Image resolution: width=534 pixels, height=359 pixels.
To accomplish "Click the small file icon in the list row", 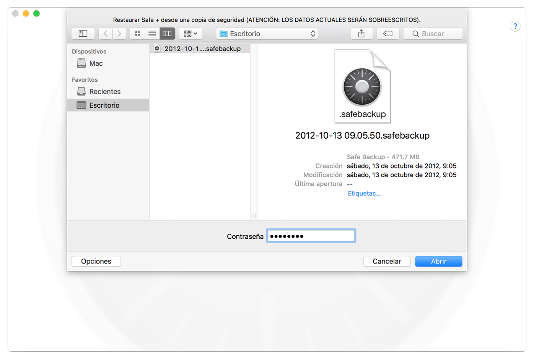I will 157,49.
